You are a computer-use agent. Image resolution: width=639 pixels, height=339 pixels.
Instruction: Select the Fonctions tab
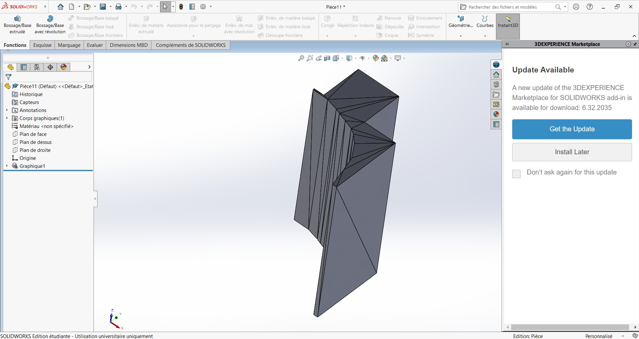[x=15, y=45]
